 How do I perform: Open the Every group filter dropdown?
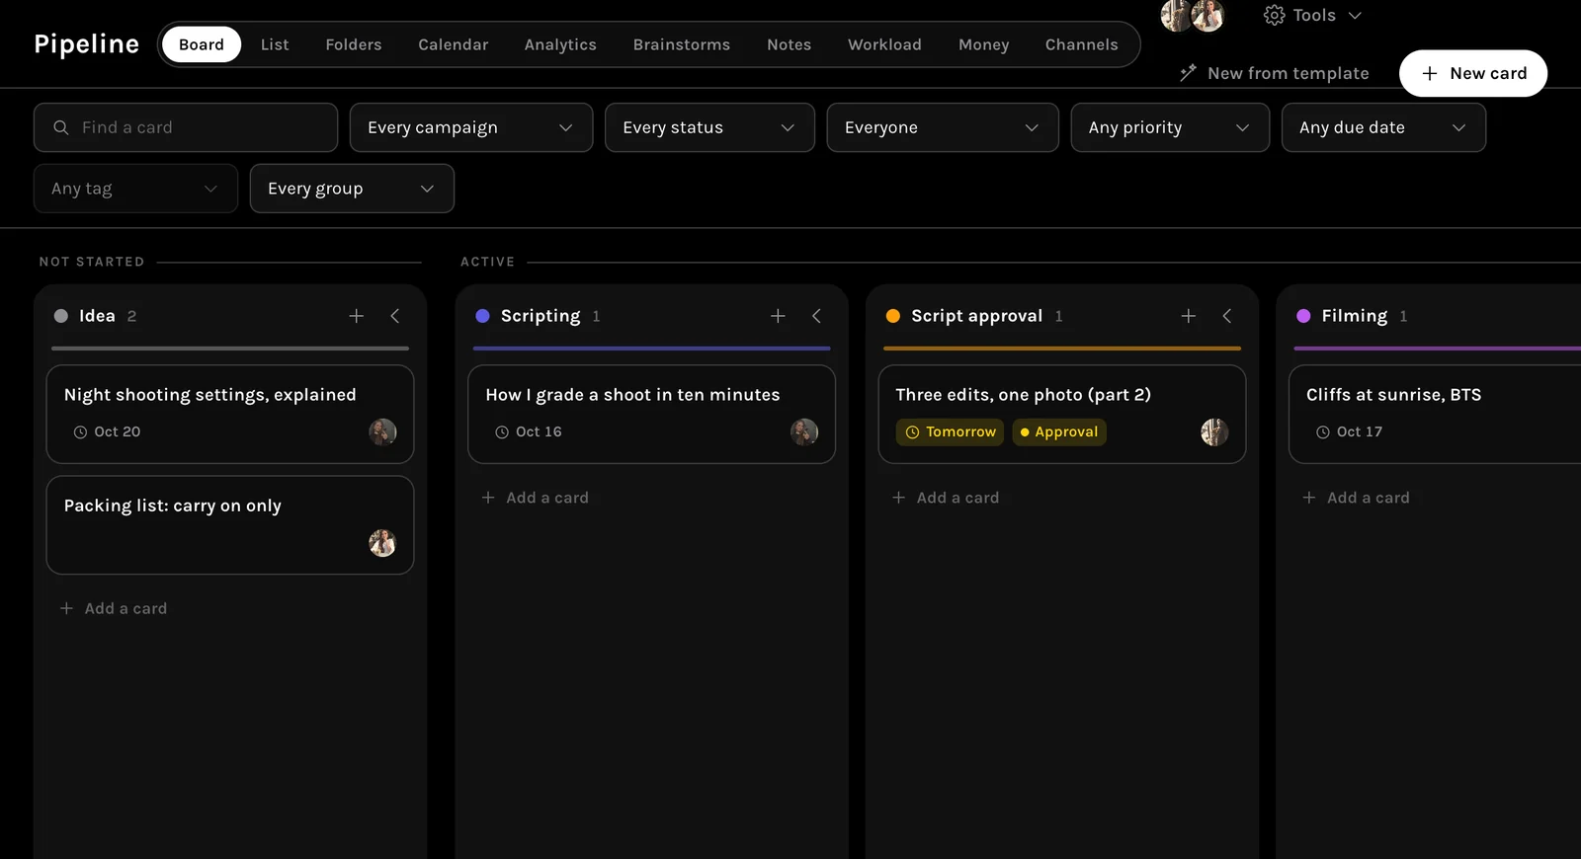coord(352,189)
